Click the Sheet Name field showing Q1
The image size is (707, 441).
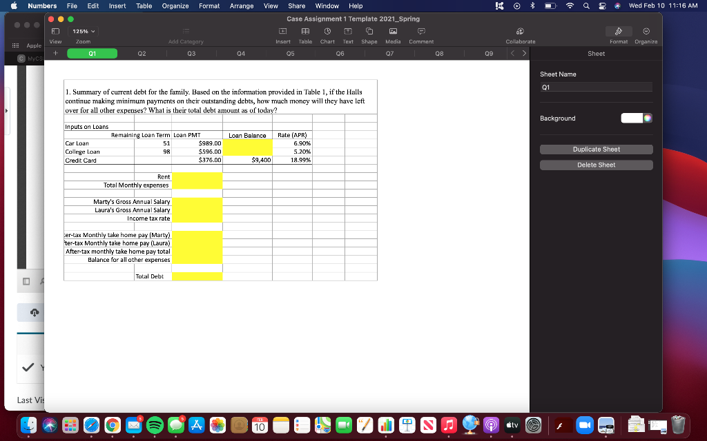[596, 86]
